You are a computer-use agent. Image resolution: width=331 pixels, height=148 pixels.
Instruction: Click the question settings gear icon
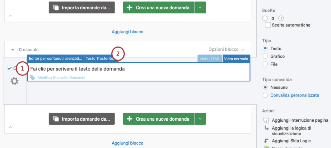[14, 81]
